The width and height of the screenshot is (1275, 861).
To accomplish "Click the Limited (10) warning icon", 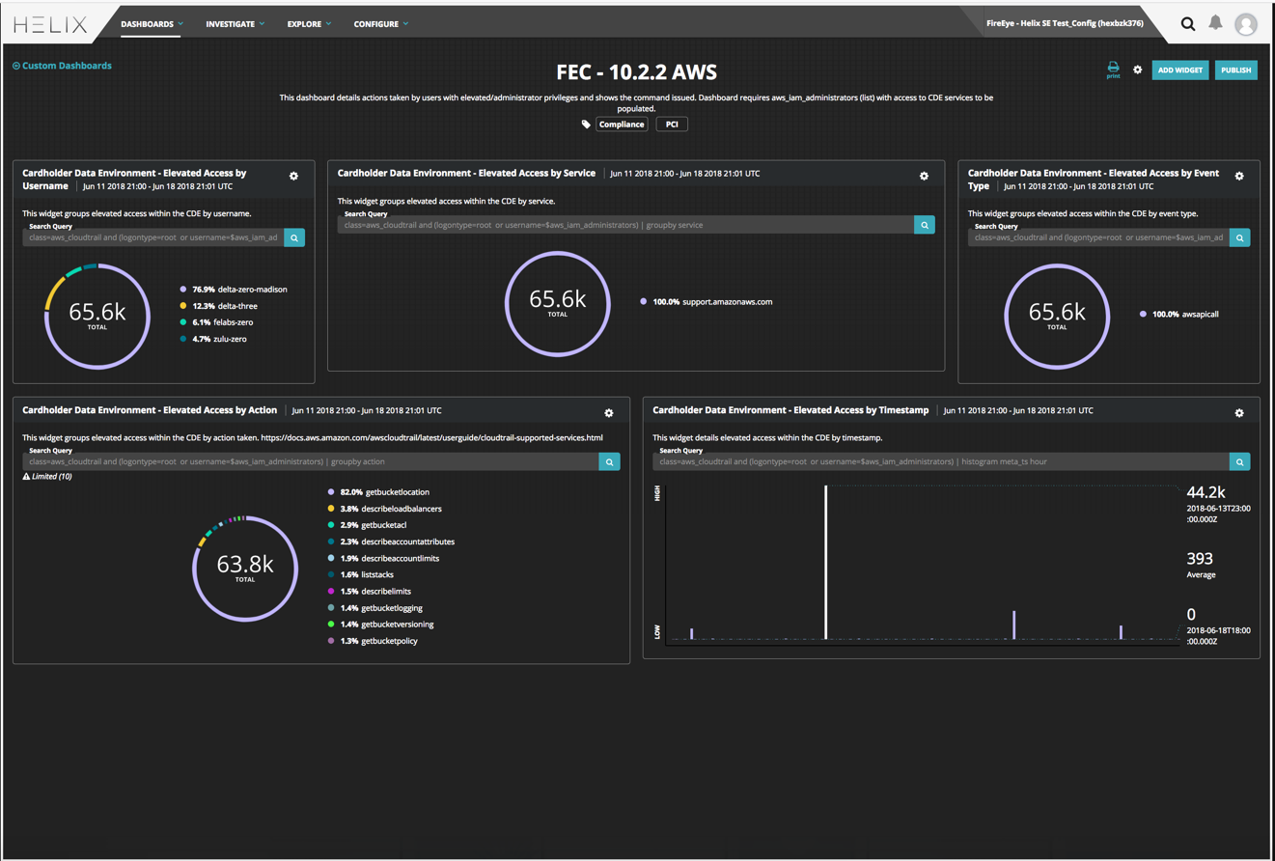I will (26, 477).
